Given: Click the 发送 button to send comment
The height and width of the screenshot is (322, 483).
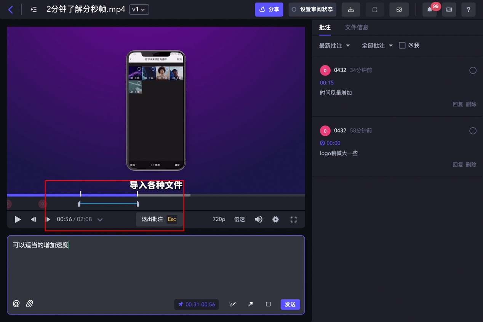Looking at the screenshot, I should point(290,304).
